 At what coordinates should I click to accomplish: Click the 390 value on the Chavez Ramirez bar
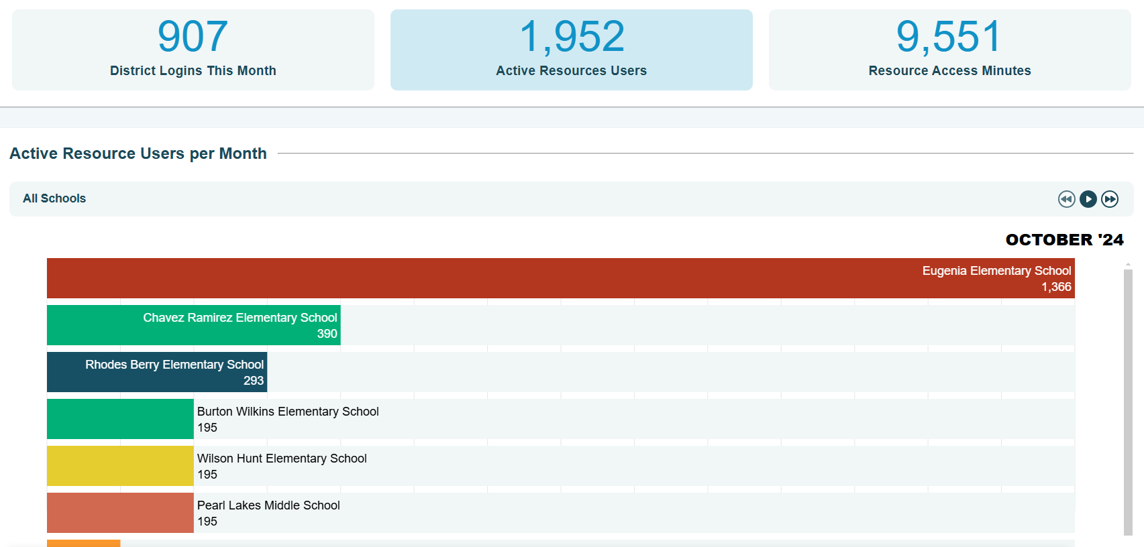pyautogui.click(x=327, y=334)
